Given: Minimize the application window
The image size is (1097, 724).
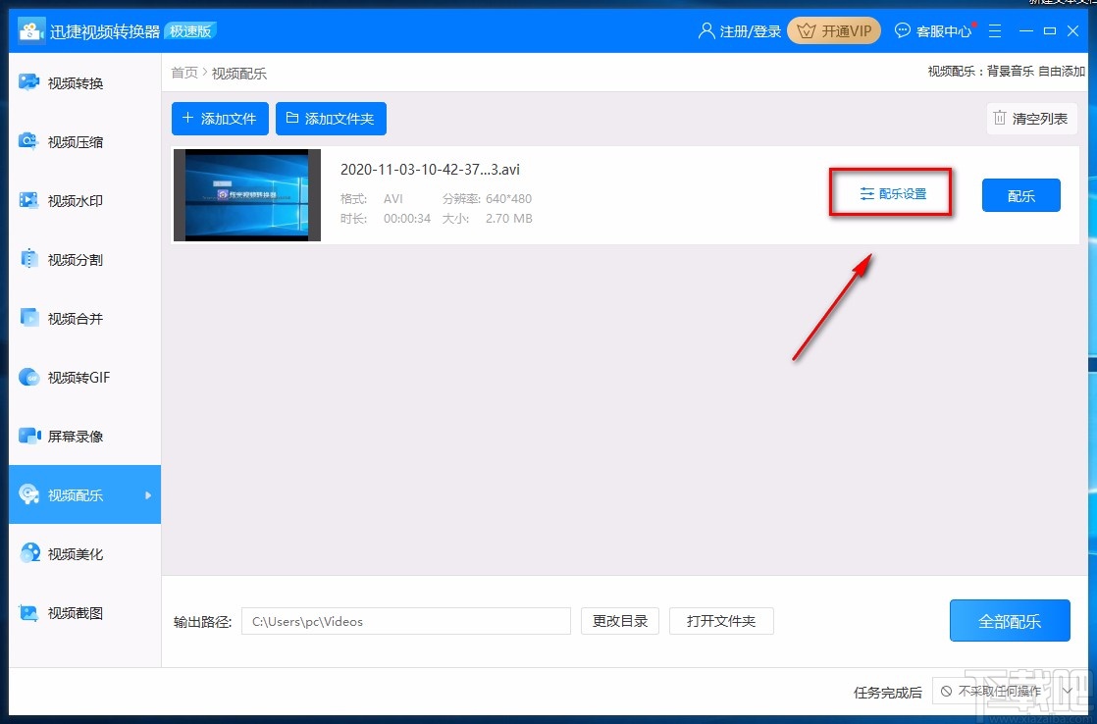Looking at the screenshot, I should point(1026,30).
